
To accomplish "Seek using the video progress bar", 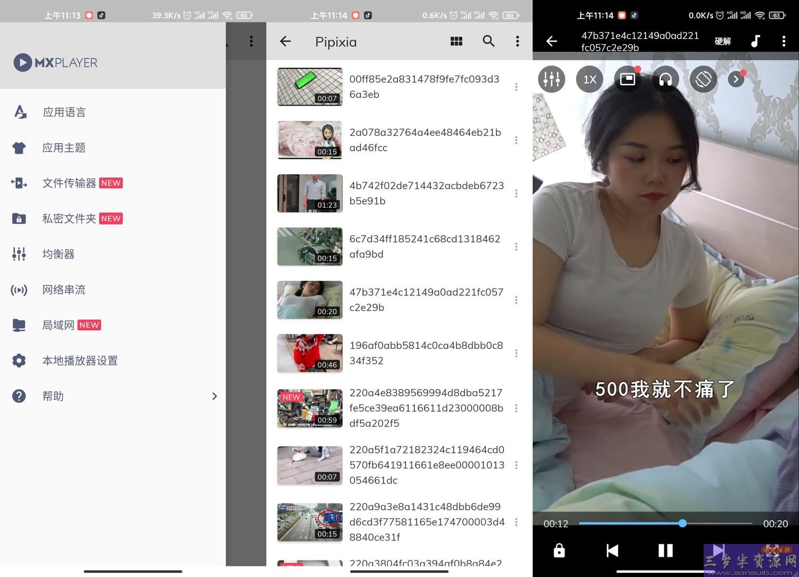I will (x=665, y=524).
